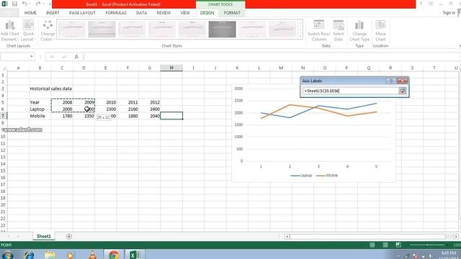This screenshot has width=461, height=259.
Task: Click the Mobile legend entry in chart
Action: click(x=327, y=176)
